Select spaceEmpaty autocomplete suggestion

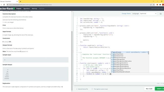129,52
